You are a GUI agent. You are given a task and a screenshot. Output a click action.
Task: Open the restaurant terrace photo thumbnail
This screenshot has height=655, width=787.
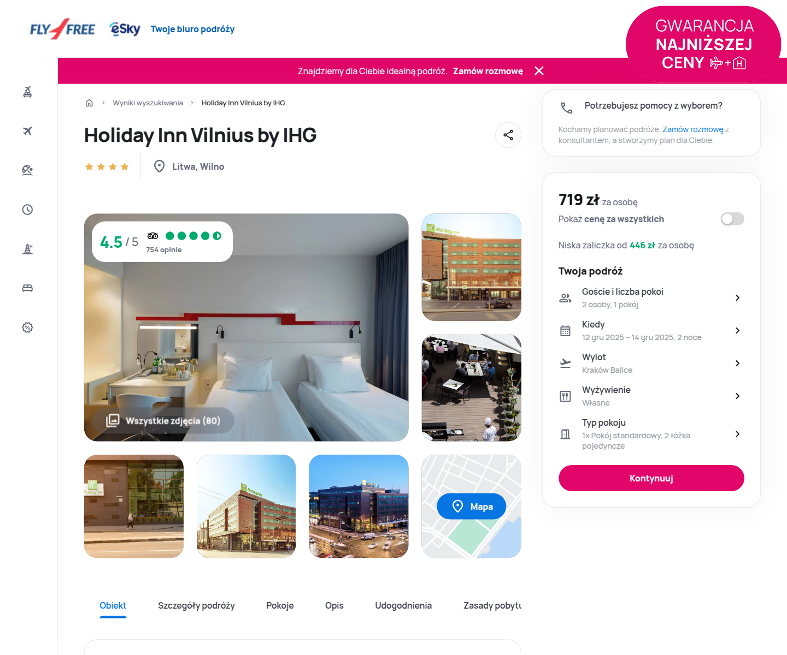(471, 388)
